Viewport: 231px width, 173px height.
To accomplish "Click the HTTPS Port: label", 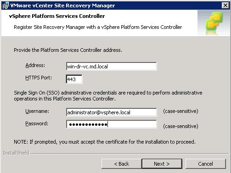I will (39, 78).
